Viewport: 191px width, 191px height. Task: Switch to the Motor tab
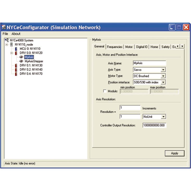(x=129, y=47)
